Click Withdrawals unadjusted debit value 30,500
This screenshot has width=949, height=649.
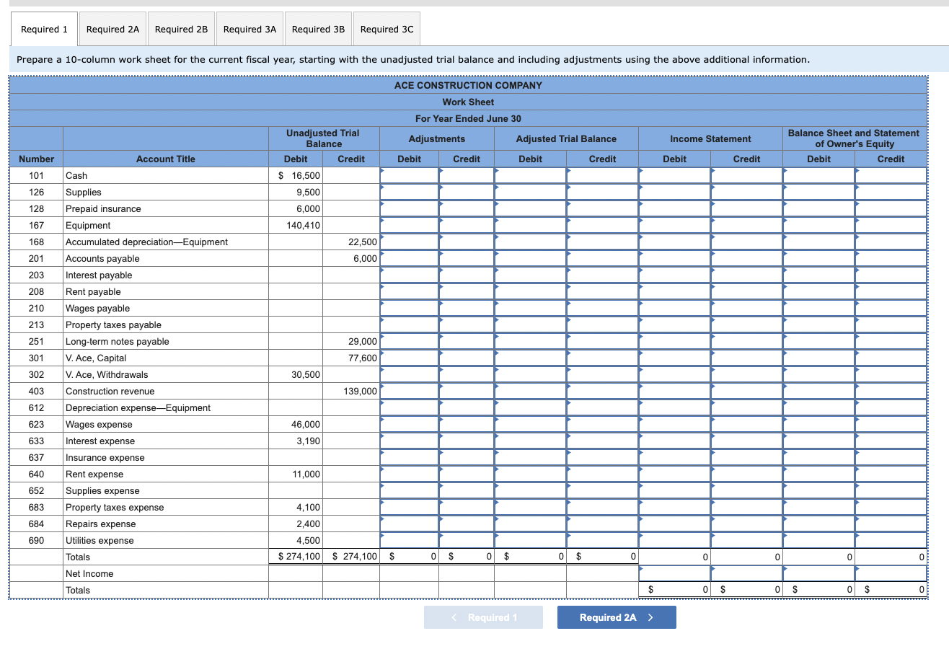click(306, 374)
